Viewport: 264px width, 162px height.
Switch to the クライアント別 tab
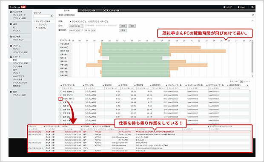pyautogui.click(x=89, y=11)
